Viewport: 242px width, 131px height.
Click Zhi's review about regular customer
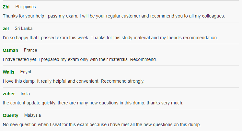pyautogui.click(x=114, y=16)
